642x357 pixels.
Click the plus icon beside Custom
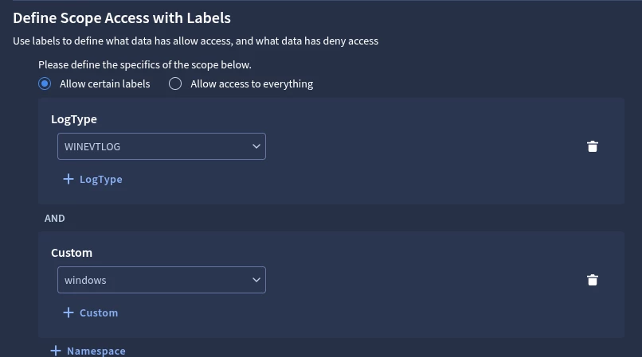pos(69,313)
